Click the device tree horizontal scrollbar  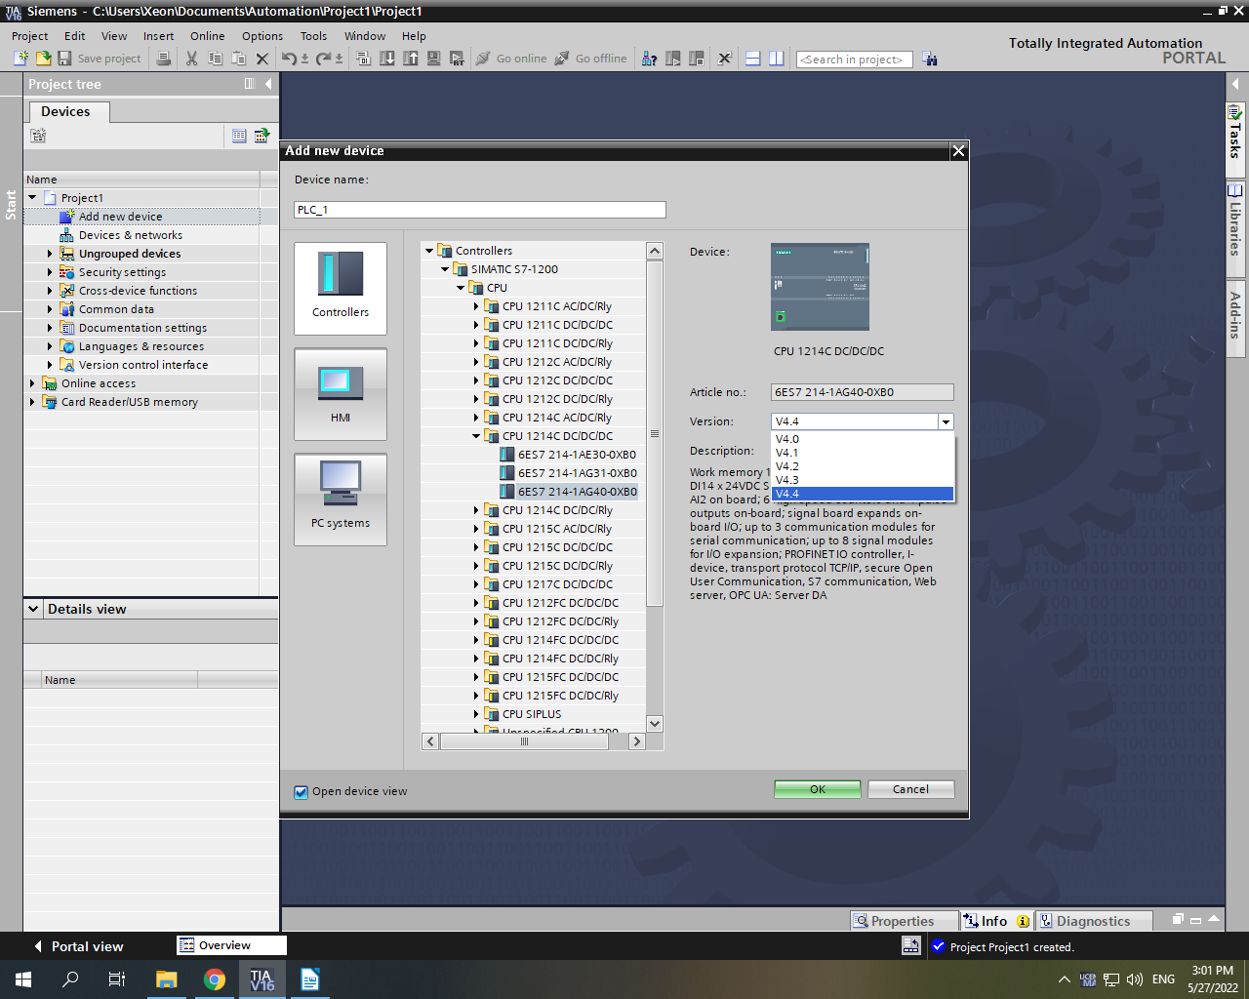click(524, 741)
